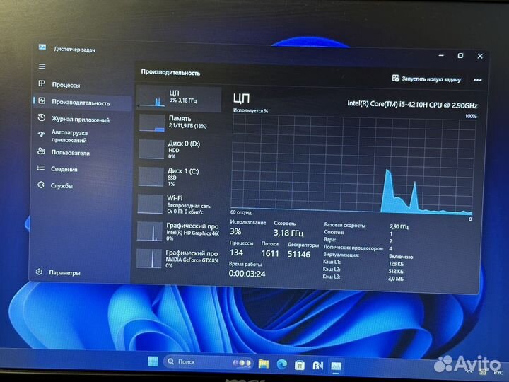Select the Производительность sidebar icon
The height and width of the screenshot is (382, 509).
click(x=42, y=101)
